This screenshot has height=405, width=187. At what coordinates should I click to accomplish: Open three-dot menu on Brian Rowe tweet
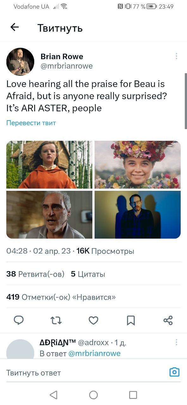(176, 56)
